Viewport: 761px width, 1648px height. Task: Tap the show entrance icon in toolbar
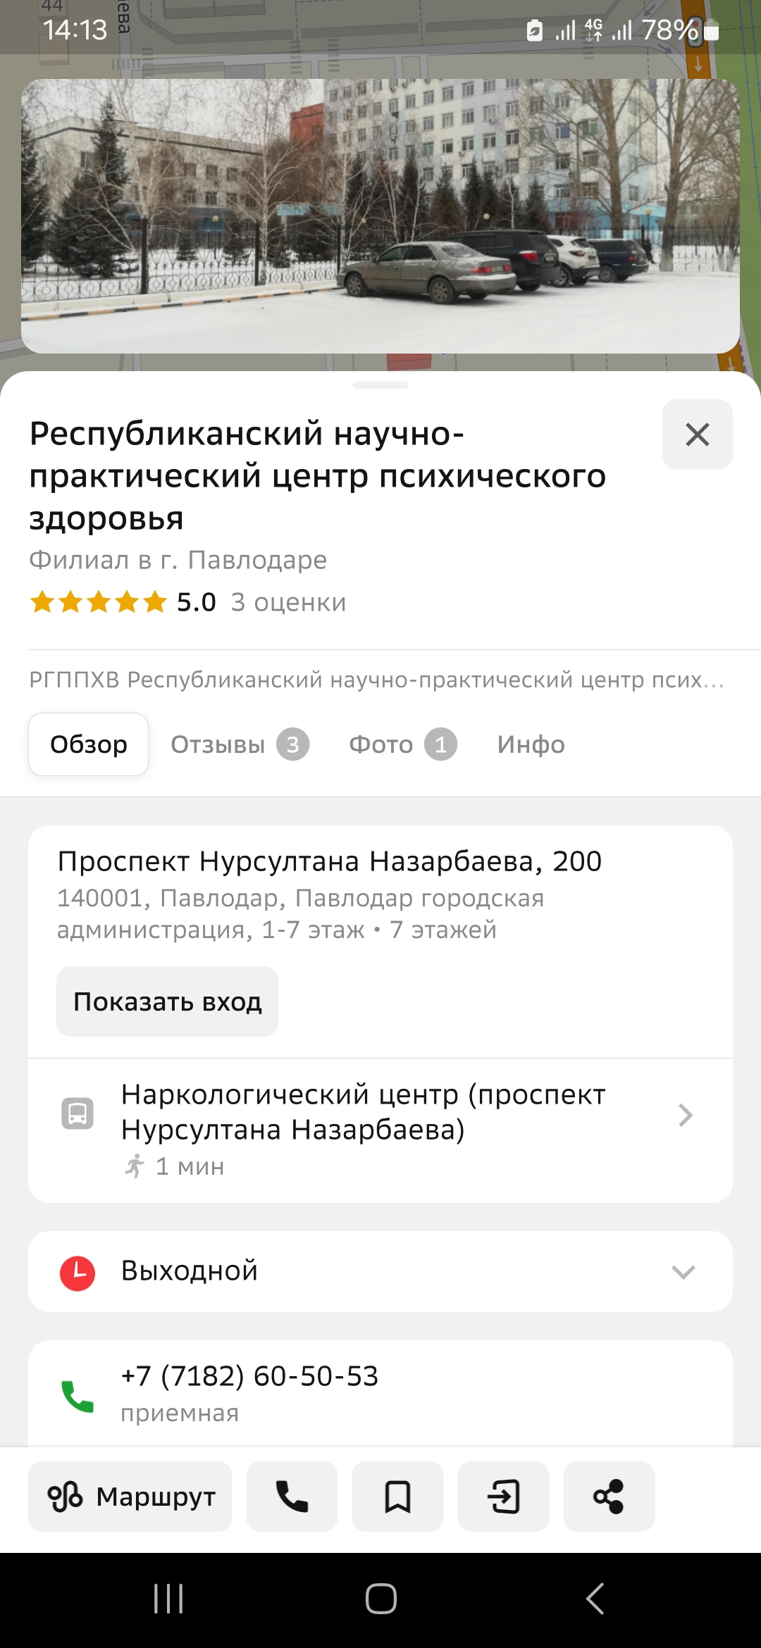(503, 1497)
